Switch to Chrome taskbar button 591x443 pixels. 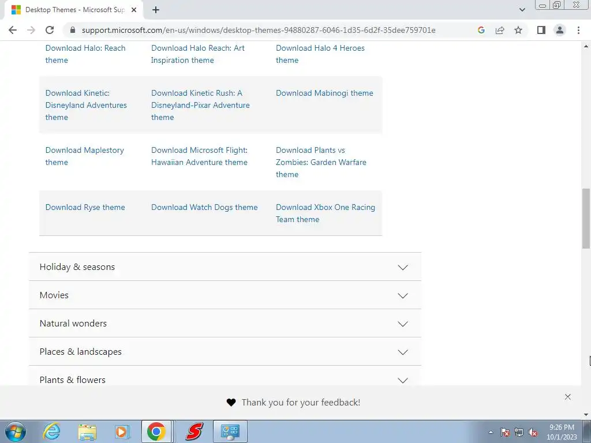156,431
